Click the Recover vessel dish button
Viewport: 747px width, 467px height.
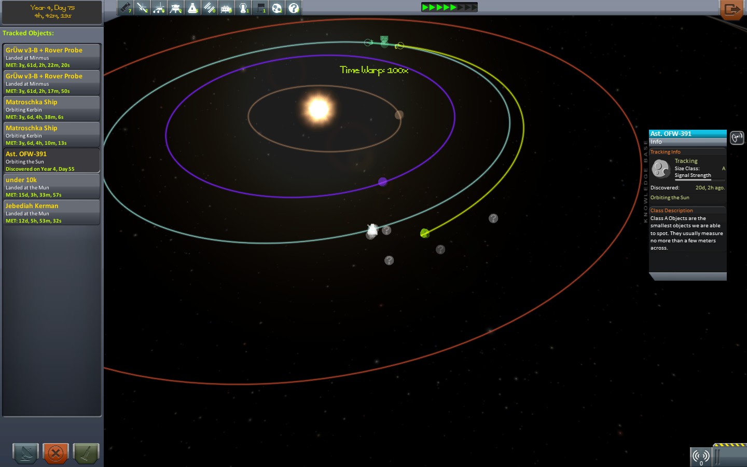pyautogui.click(x=25, y=453)
